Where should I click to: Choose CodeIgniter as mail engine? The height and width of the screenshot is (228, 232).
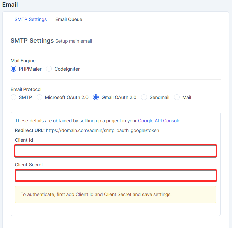(x=49, y=69)
